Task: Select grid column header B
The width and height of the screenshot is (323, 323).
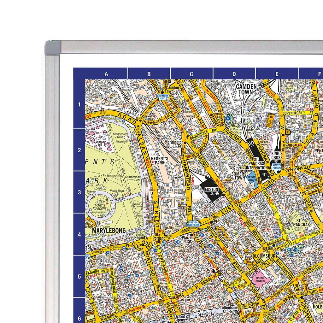Action: pyautogui.click(x=149, y=74)
